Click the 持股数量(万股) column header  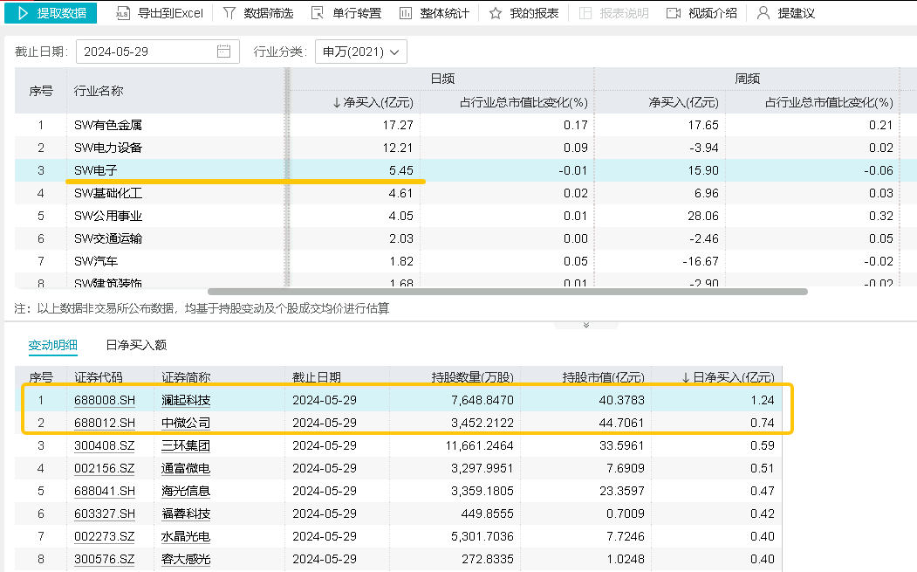pyautogui.click(x=473, y=377)
